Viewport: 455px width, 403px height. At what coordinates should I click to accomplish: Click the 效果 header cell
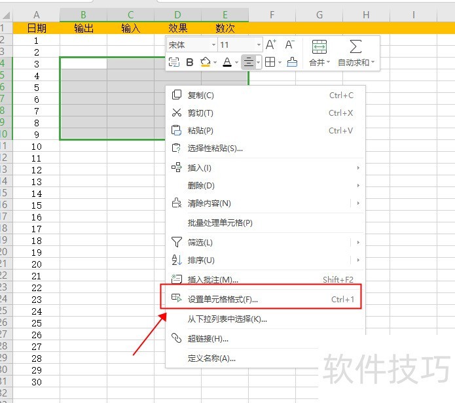[177, 28]
